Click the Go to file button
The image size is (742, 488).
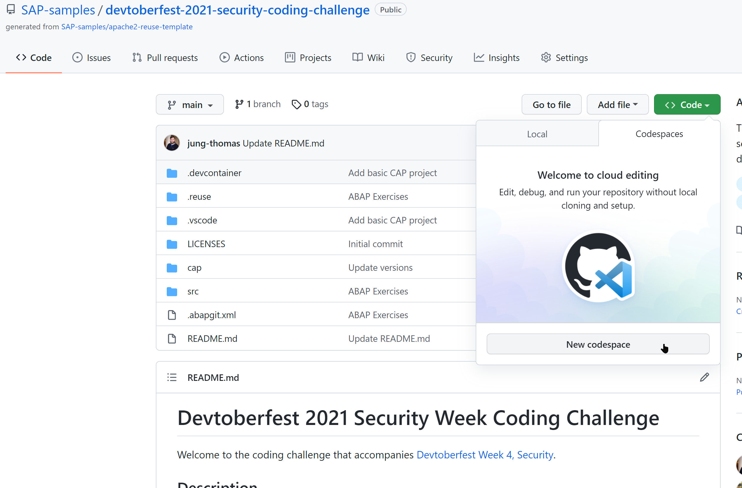[552, 105]
